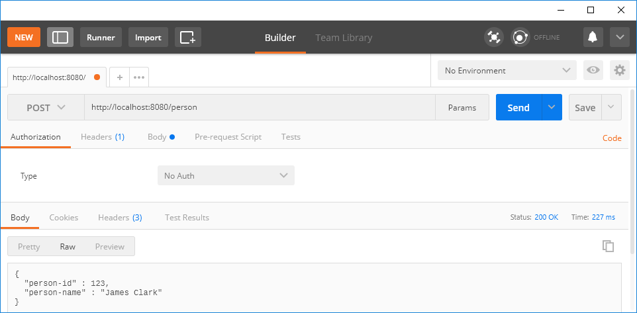The width and height of the screenshot is (637, 313).
Task: Minimize the Postman window
Action: tap(561, 10)
